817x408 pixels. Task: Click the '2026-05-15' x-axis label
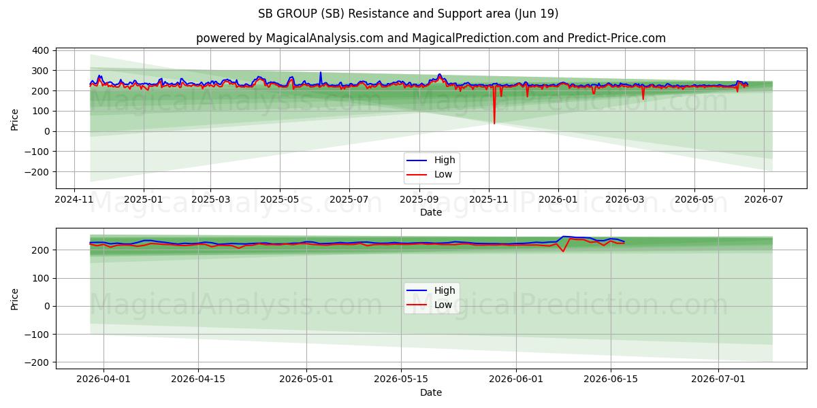(401, 379)
